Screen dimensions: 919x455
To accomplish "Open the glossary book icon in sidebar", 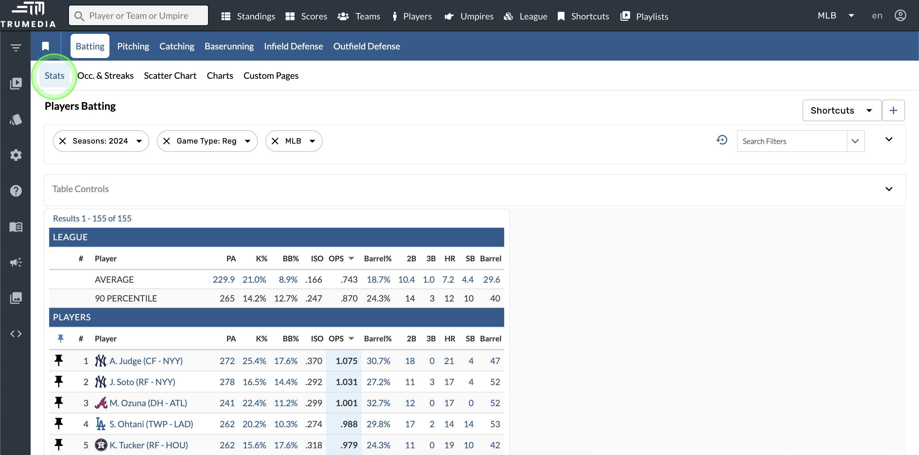I will pyautogui.click(x=16, y=227).
